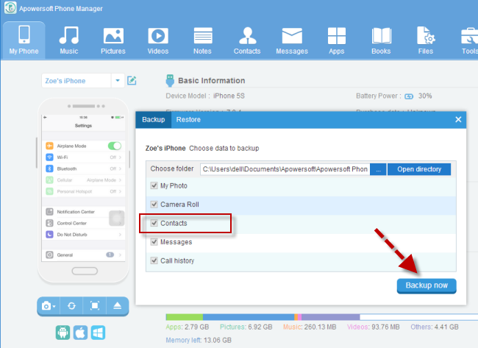Toggle Airplane Mode in the phone preview
478x348 pixels.
click(x=115, y=146)
